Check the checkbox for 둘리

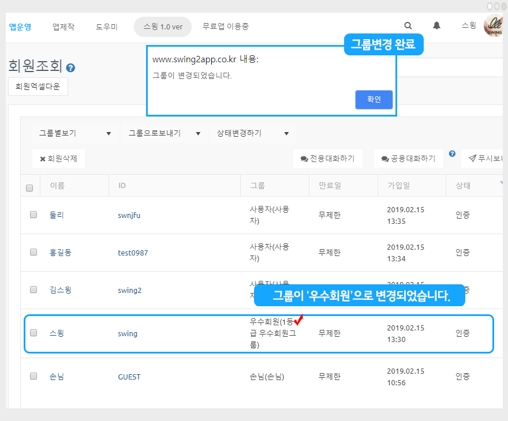point(33,215)
